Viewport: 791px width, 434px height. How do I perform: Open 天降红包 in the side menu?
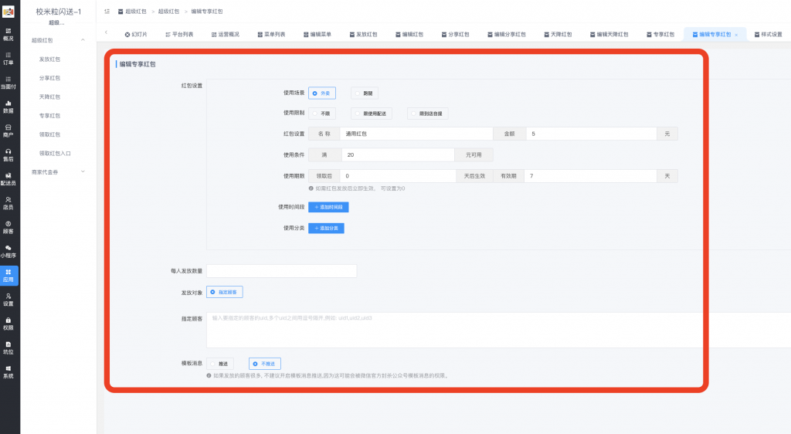pos(49,97)
